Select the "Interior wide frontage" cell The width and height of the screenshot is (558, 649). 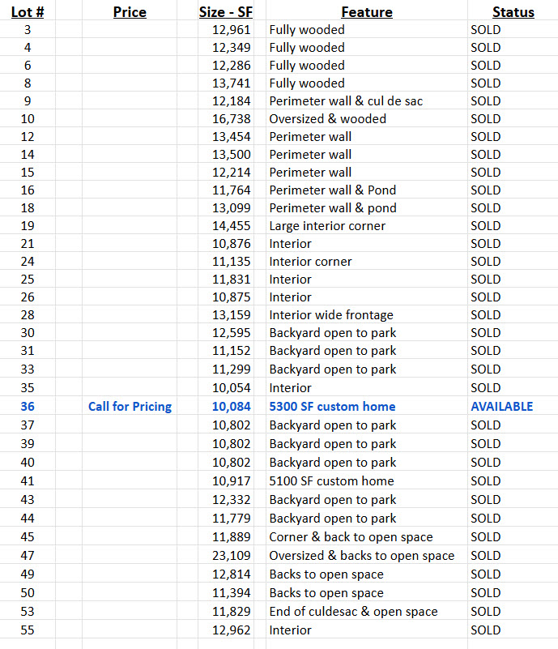tap(331, 315)
